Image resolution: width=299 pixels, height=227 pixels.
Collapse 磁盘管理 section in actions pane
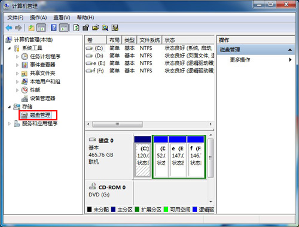click(x=290, y=50)
